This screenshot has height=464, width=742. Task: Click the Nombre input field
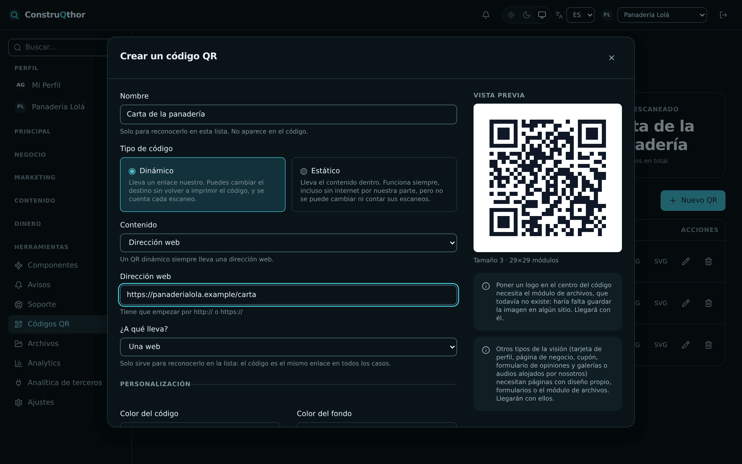tap(288, 114)
